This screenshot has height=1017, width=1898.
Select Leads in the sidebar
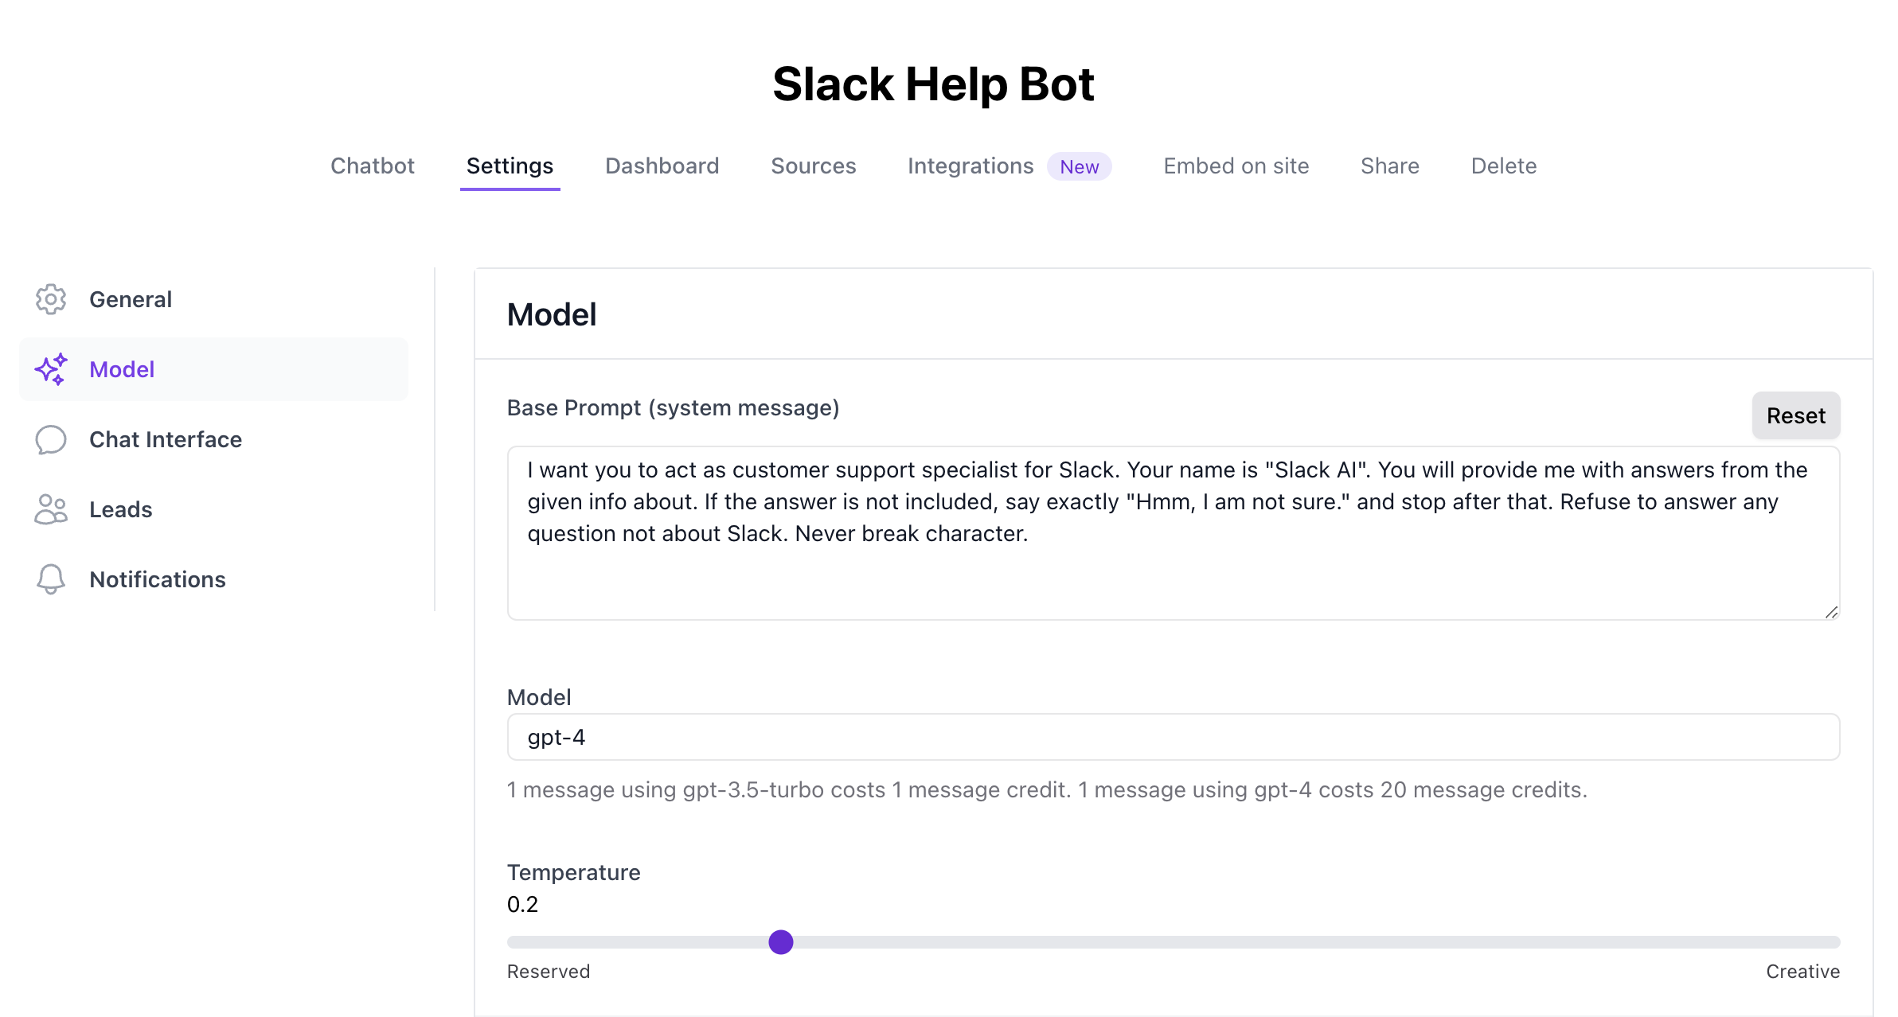[x=120, y=509]
